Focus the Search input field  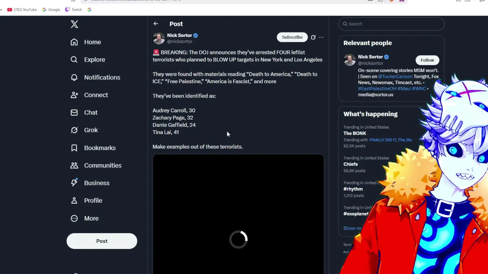point(391,24)
